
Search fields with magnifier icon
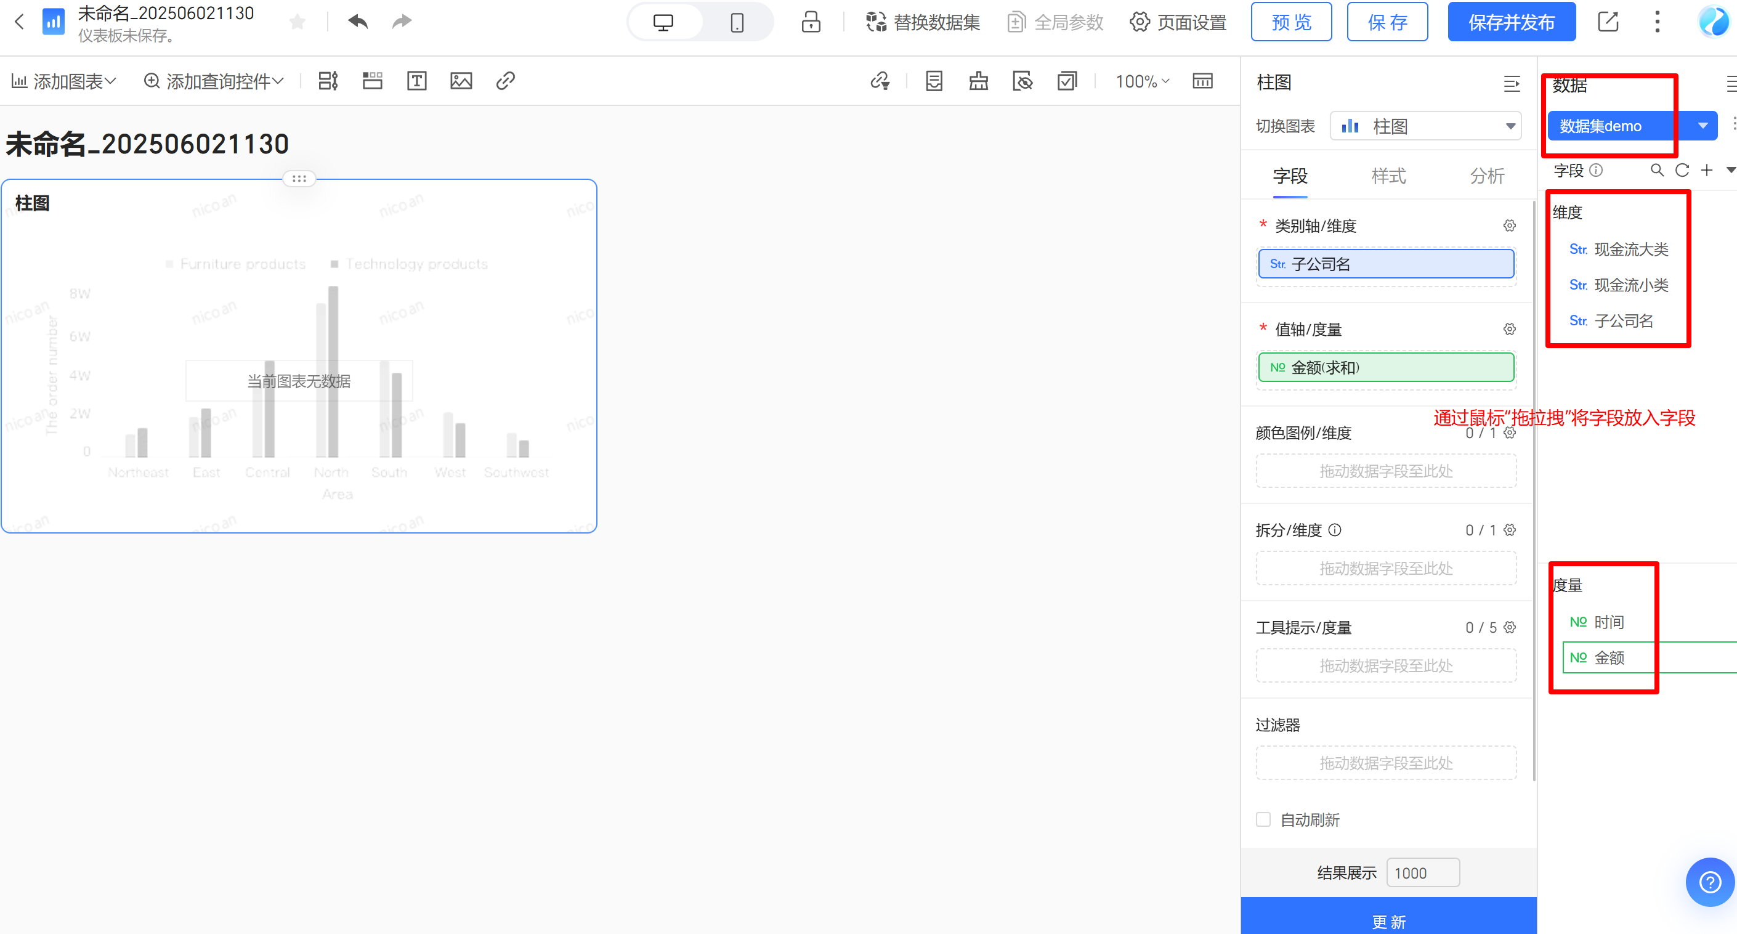click(1657, 170)
